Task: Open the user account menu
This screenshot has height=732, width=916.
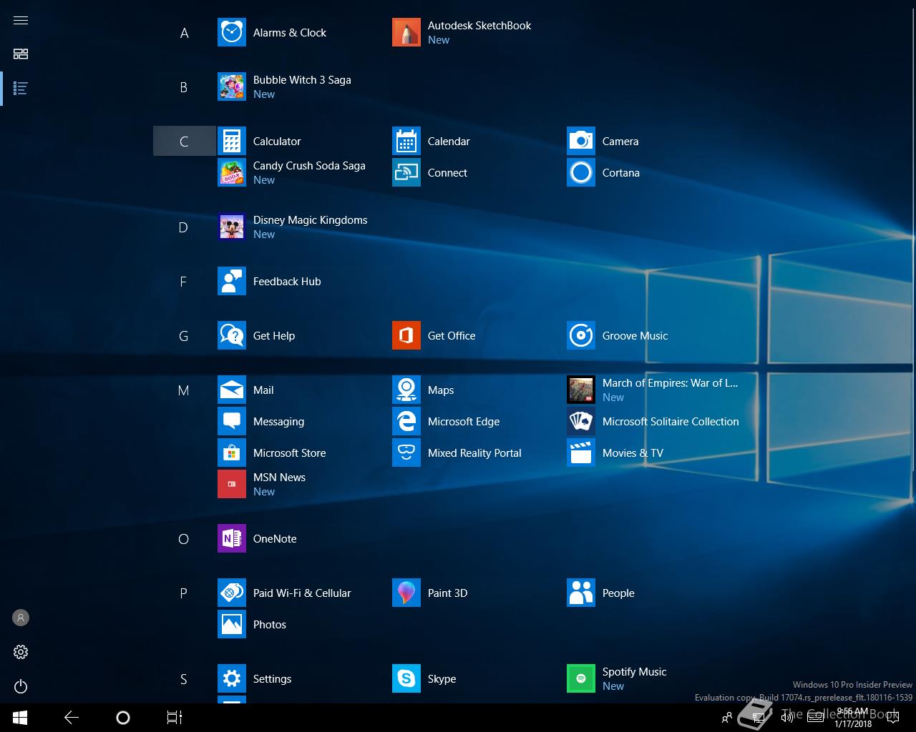Action: [x=21, y=618]
